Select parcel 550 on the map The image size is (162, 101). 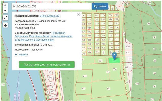click(115, 69)
